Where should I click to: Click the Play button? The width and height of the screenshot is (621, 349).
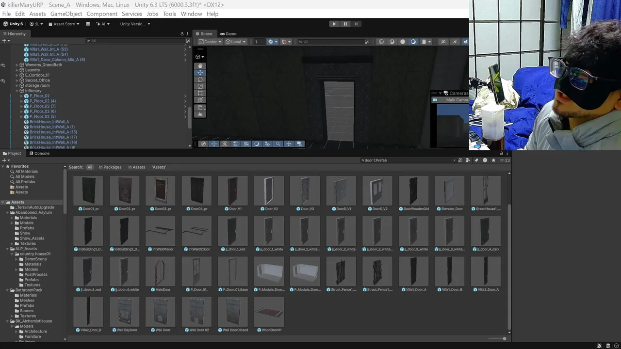(334, 24)
